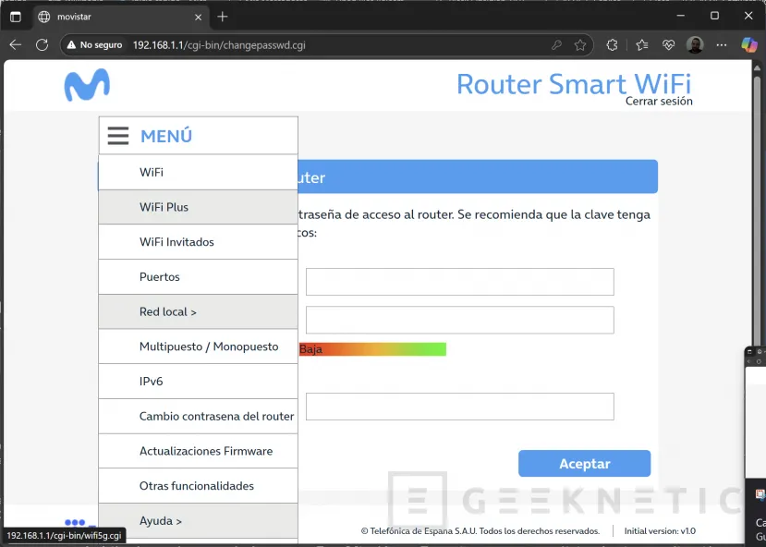
Task: Launch the Copilot icon
Action: coord(748,45)
